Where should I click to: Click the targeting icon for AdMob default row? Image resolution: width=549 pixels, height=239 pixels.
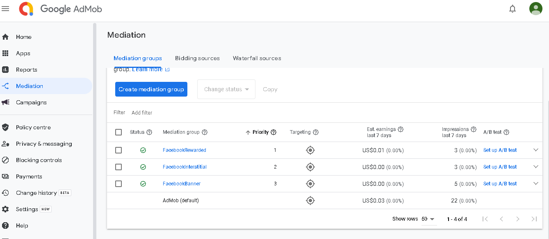pos(310,201)
